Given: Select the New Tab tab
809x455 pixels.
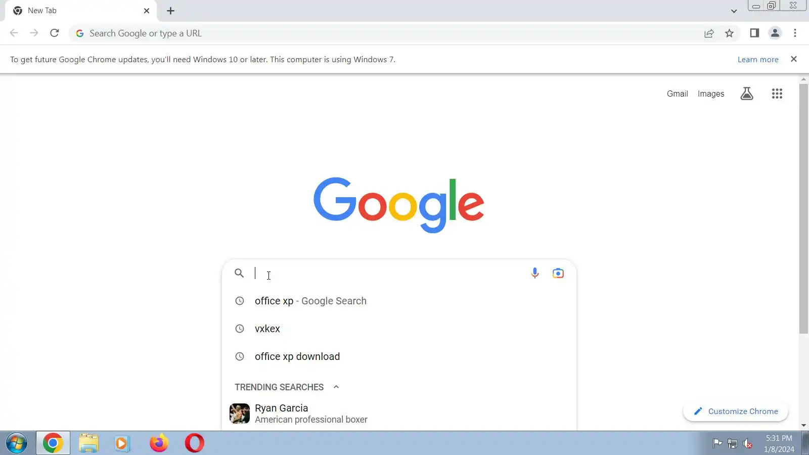Looking at the screenshot, I should pyautogui.click(x=81, y=11).
